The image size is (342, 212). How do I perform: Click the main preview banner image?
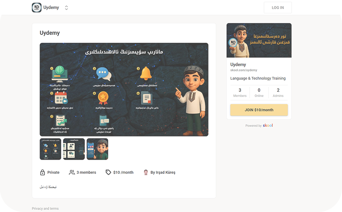[x=124, y=89]
